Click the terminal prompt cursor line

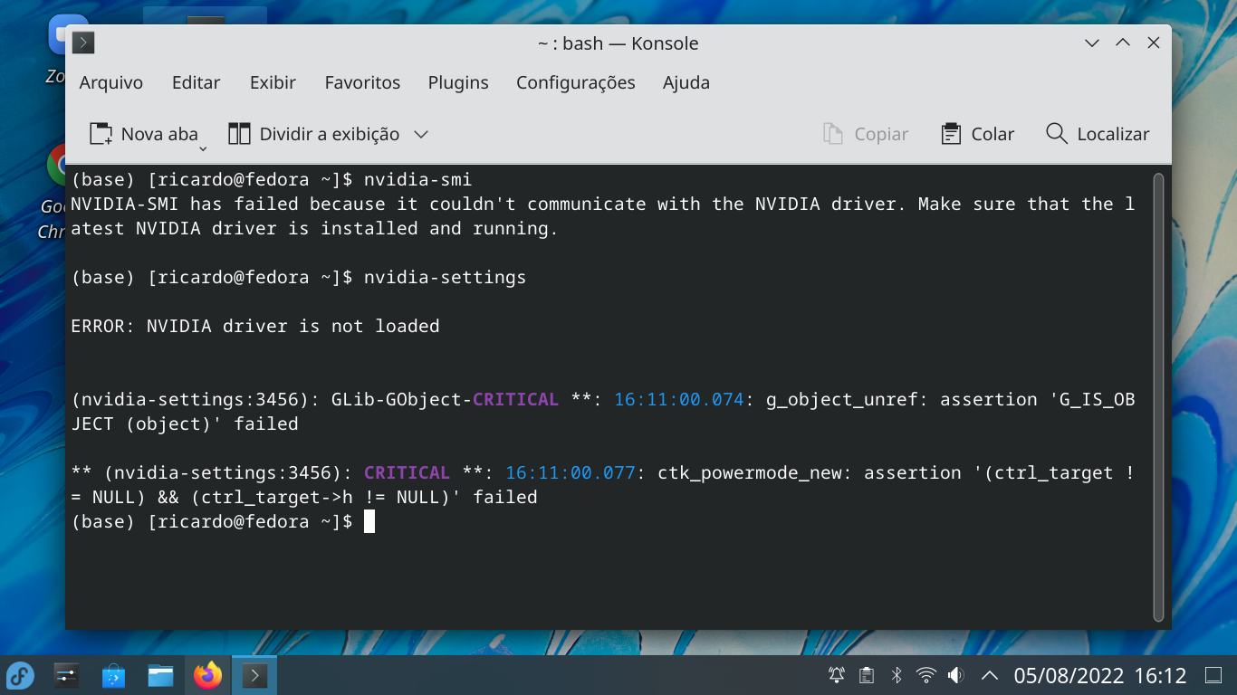coord(223,521)
